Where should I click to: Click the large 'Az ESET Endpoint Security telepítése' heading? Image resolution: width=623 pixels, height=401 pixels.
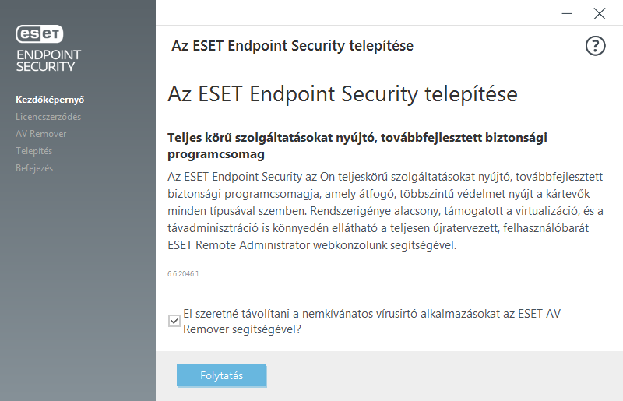(343, 95)
